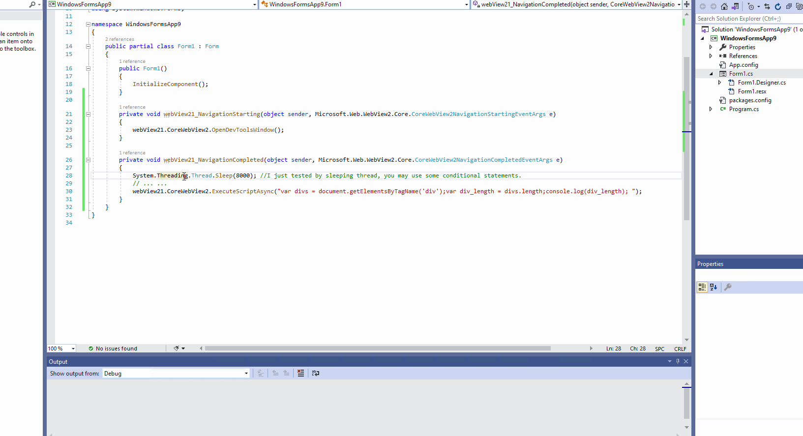This screenshot has width=803, height=436.
Task: Toggle Word Wrap icon in Output toolbar
Action: click(x=316, y=373)
